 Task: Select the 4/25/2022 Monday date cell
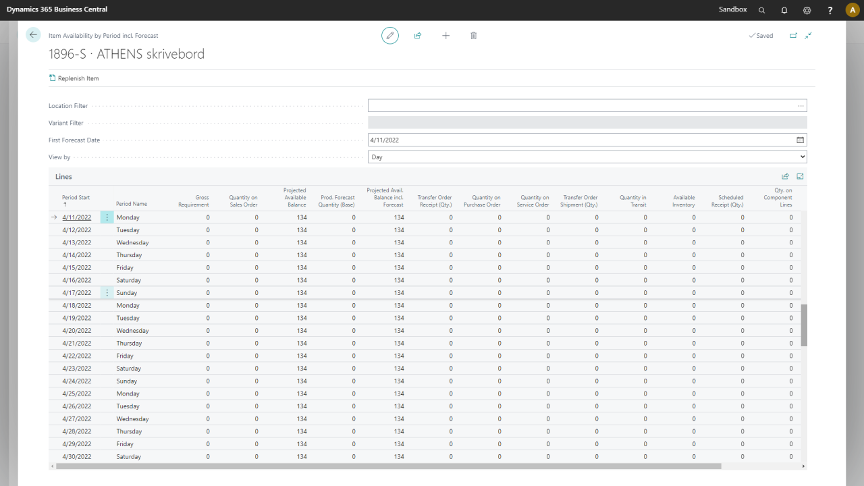point(76,394)
